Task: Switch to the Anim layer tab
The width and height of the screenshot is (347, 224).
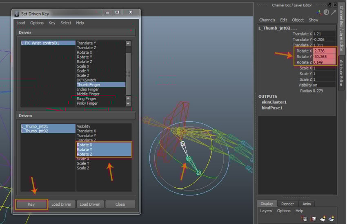Action: coord(306,204)
